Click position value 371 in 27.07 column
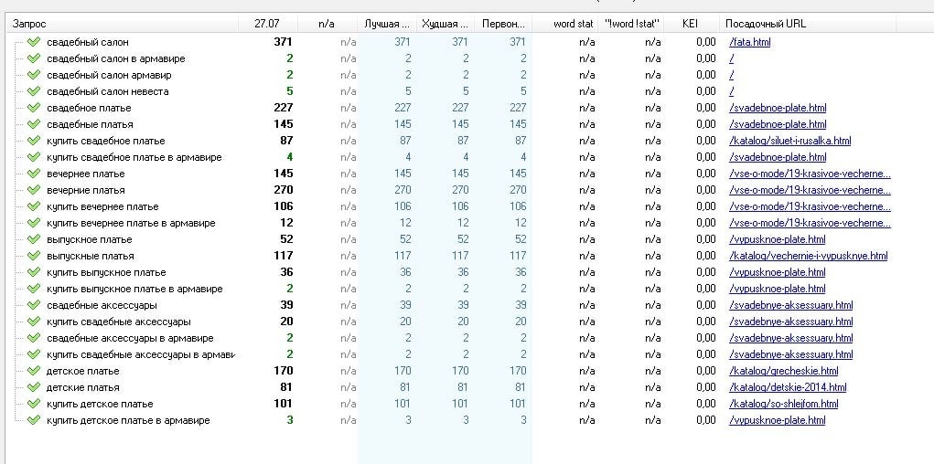934x464 pixels. click(x=283, y=42)
